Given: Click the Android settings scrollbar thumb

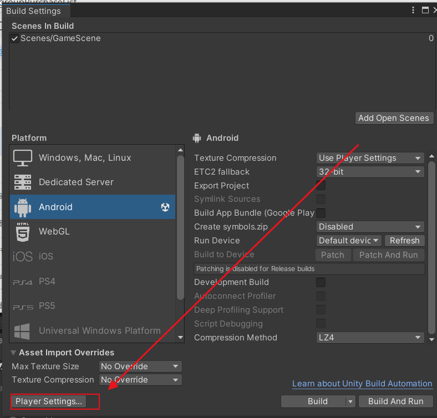Looking at the screenshot, I should [x=431, y=247].
